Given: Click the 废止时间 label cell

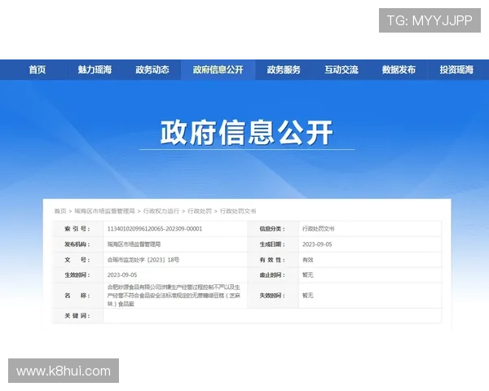Looking at the screenshot, I should (273, 275).
